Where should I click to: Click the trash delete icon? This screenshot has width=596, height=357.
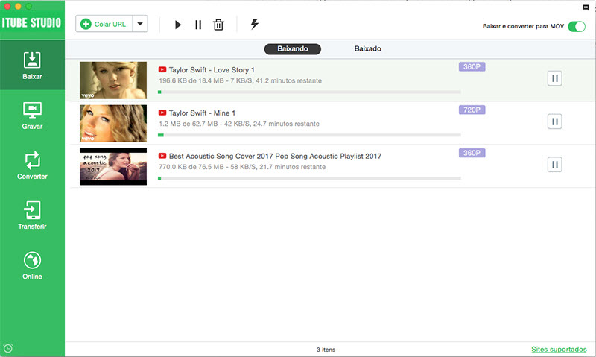tap(218, 25)
